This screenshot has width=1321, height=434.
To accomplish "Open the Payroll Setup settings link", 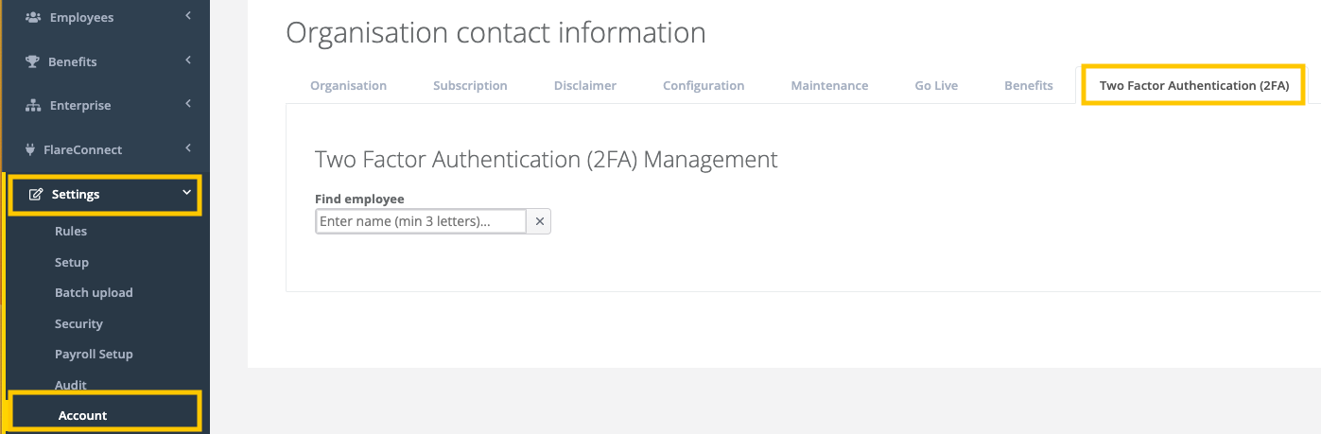I will (94, 354).
